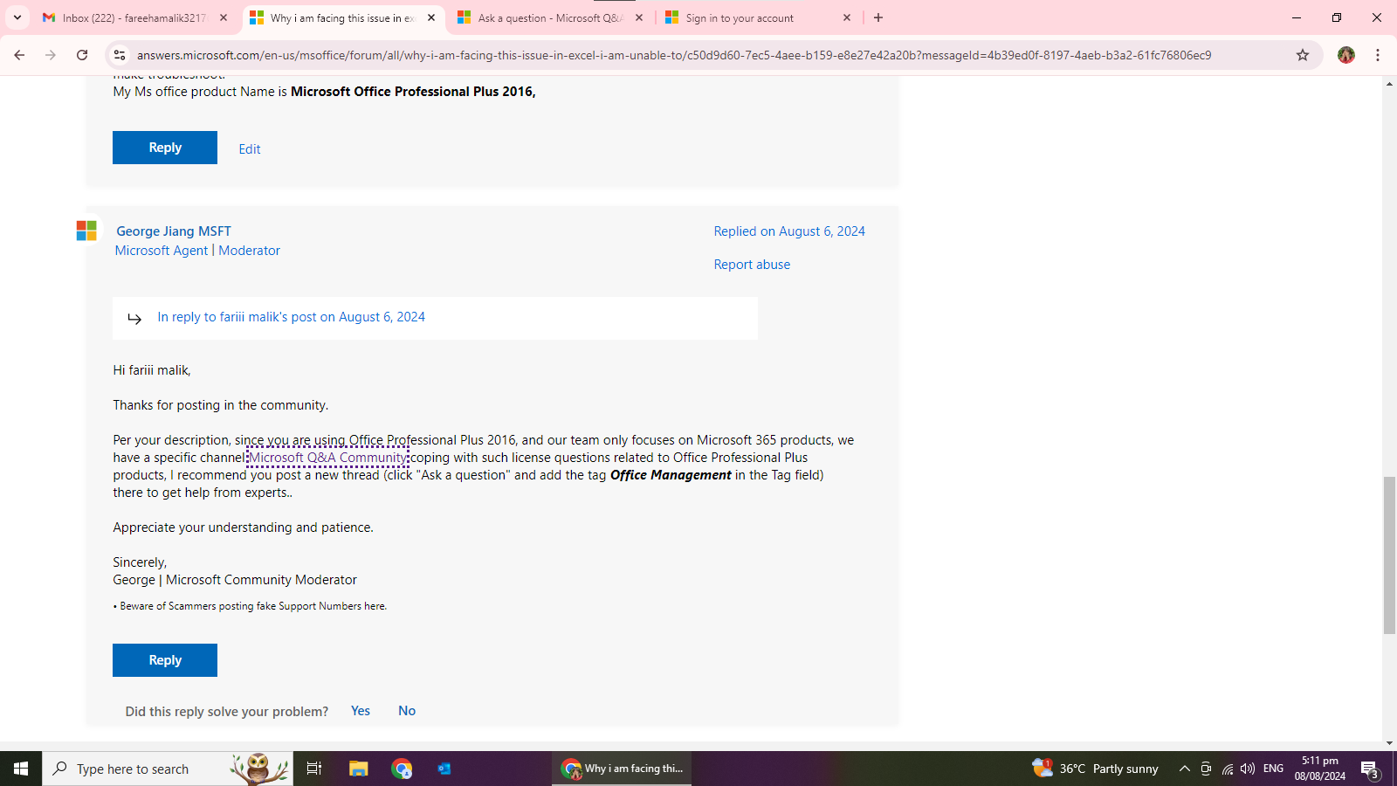Select the Chrome 'Why i am facing thi...' taskbar window
Image resolution: width=1397 pixels, height=786 pixels.
coord(622,769)
